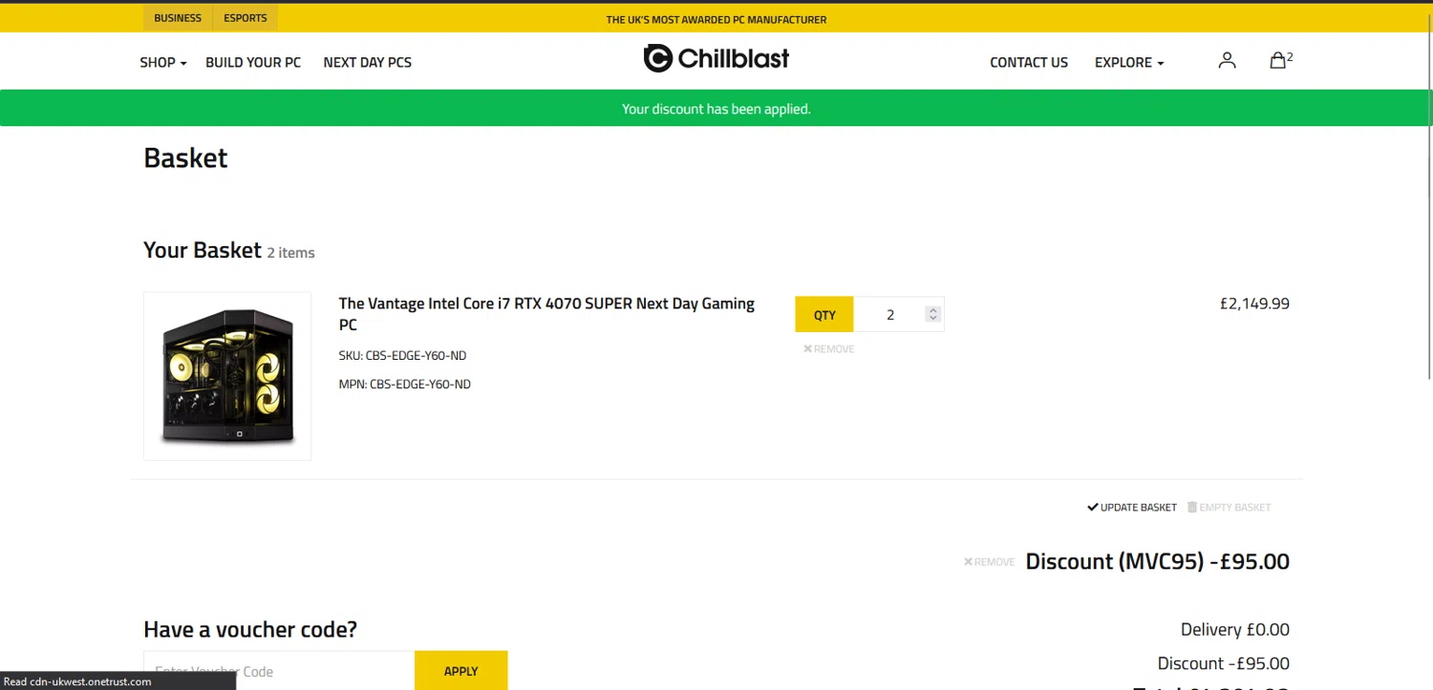The width and height of the screenshot is (1433, 690).
Task: Click the '2 items' count text
Action: tap(290, 253)
